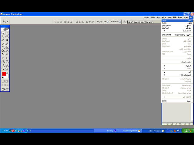The height and width of the screenshot is (145, 194).
Task: Toggle the Show Bounding Box checkbox
Action: pyautogui.click(x=108, y=22)
